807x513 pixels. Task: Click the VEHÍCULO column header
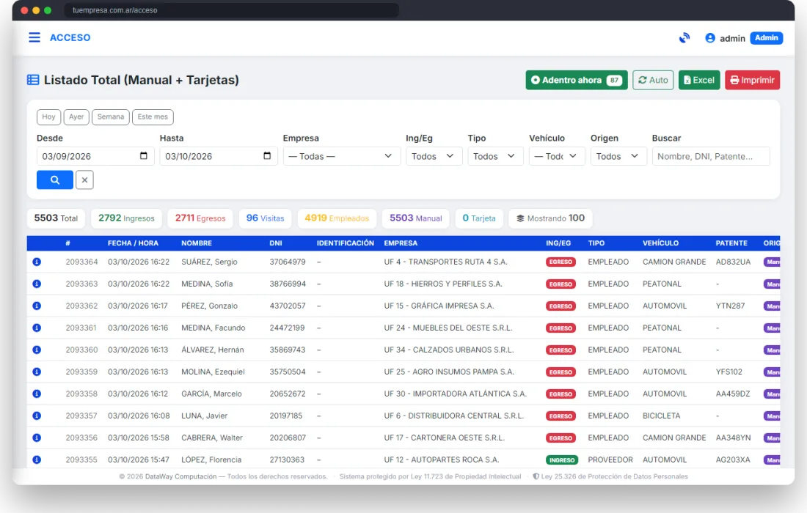click(x=660, y=243)
